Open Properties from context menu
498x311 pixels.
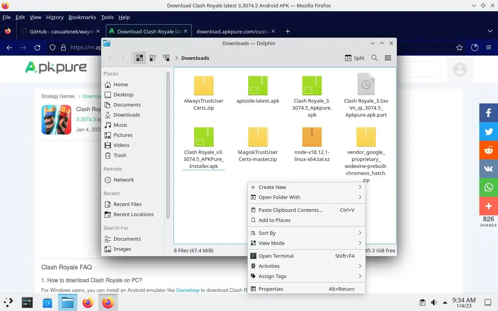307,289
